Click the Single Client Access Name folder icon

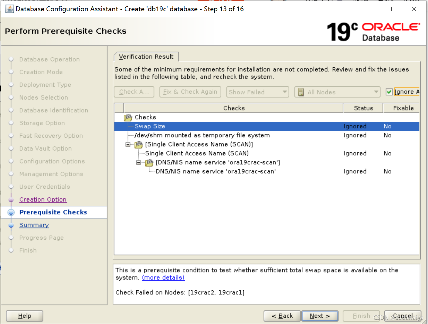tap(139, 144)
